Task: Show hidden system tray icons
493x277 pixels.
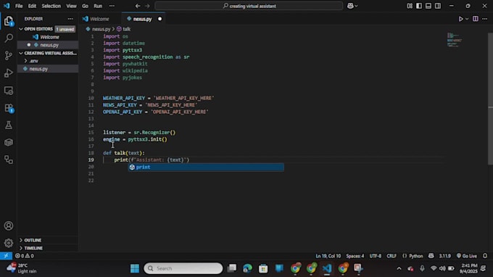Action: click(399, 268)
